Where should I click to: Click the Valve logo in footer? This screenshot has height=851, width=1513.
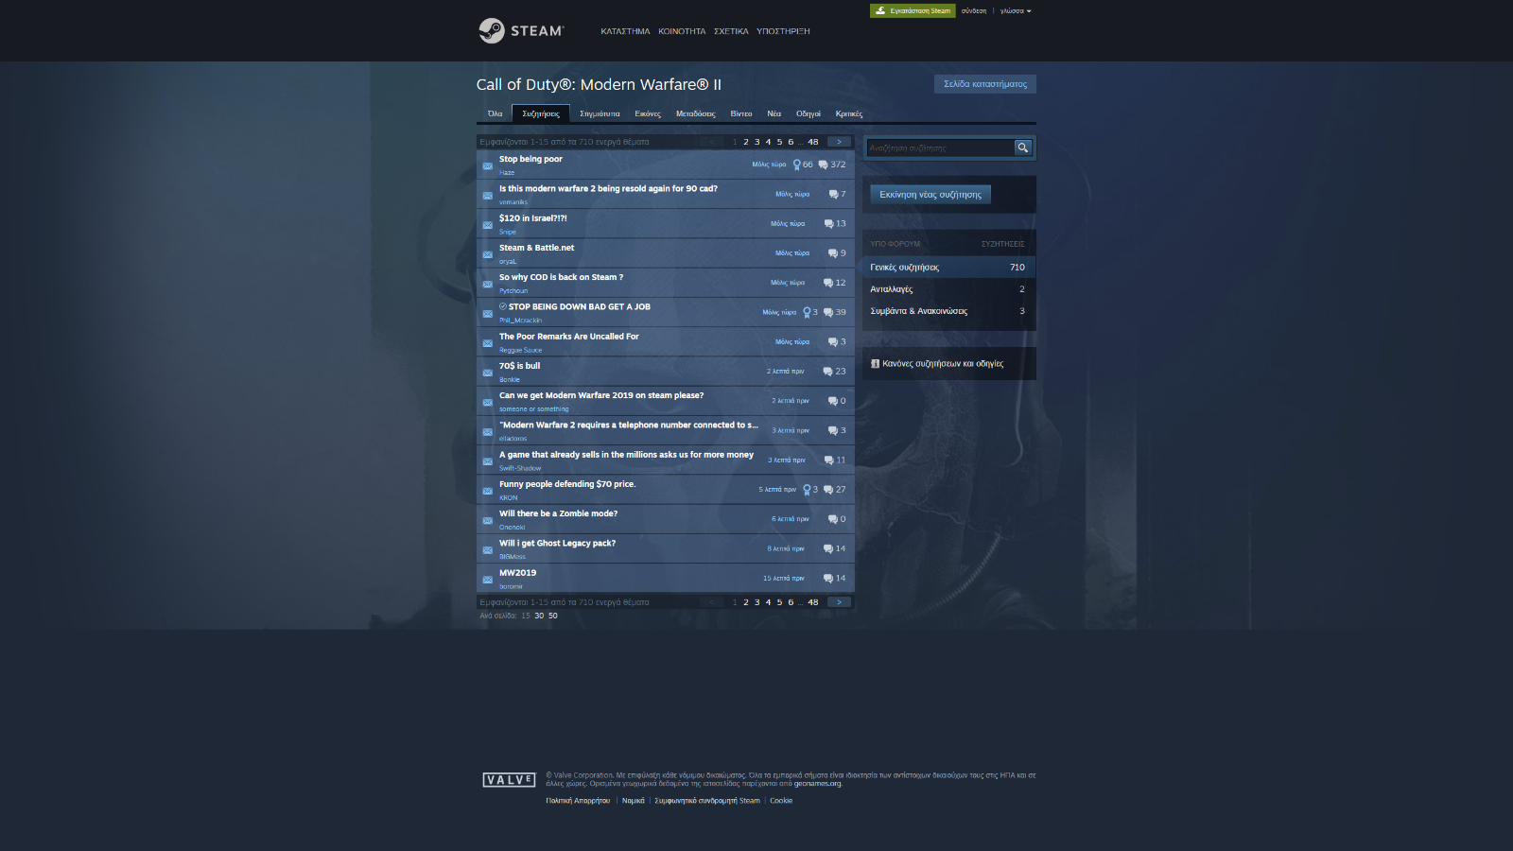[x=509, y=780]
